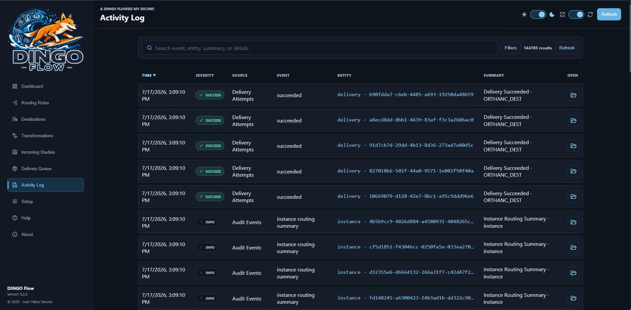Toggle the auto-refresh switch
This screenshot has height=310, width=631.
point(576,14)
